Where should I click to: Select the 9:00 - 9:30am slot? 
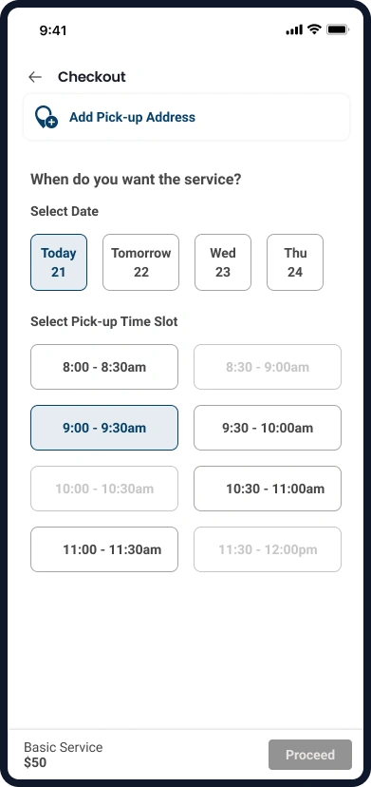[104, 428]
